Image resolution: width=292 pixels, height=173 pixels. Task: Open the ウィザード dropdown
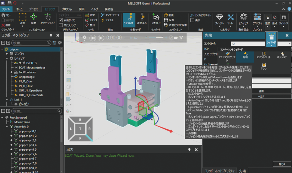click(271, 40)
